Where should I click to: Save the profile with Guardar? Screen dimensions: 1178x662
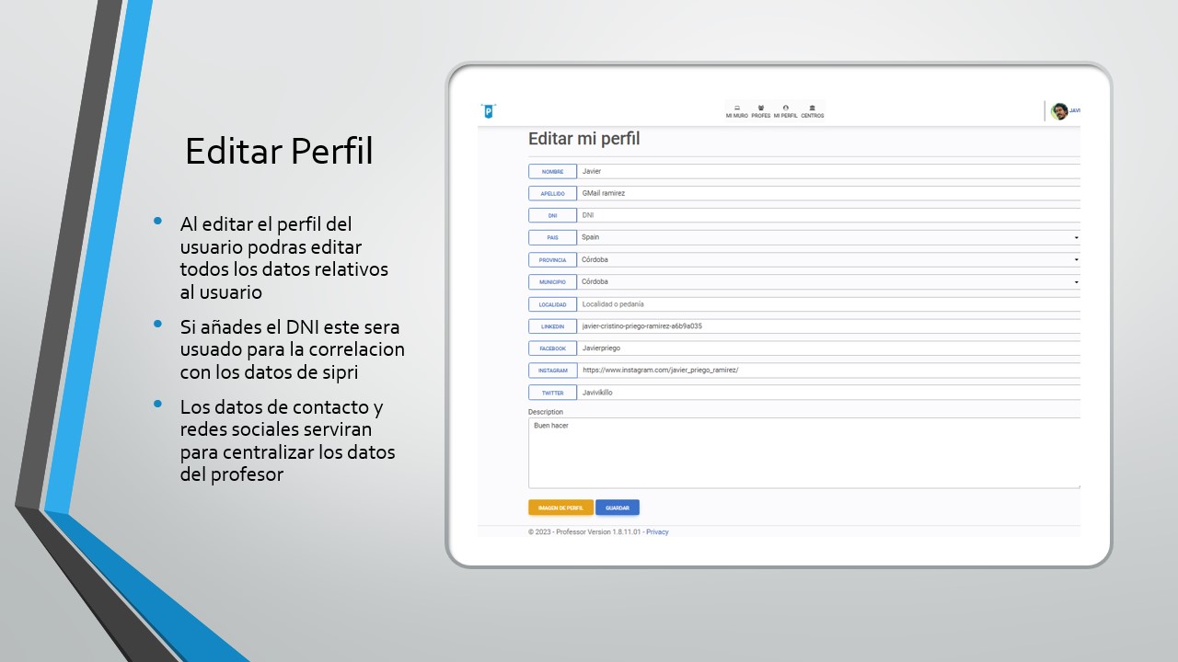[618, 508]
